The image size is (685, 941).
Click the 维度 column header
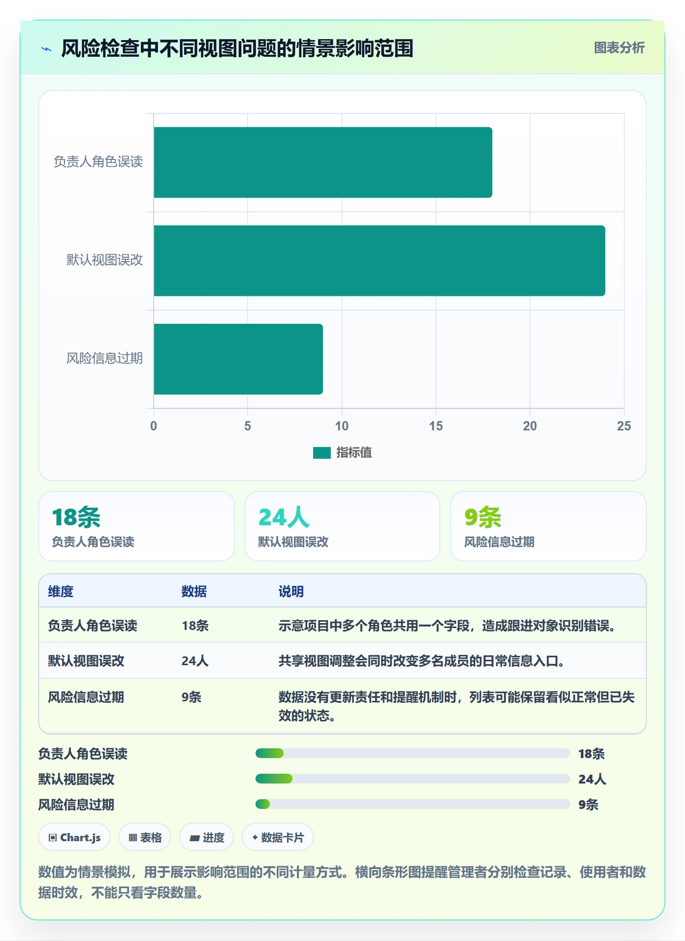[x=61, y=591]
